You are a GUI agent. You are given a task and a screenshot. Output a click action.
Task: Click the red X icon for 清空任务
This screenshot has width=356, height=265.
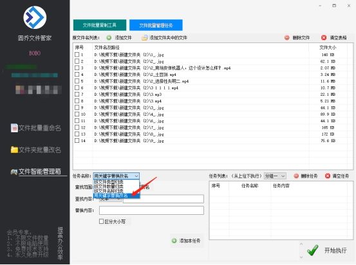(x=328, y=176)
